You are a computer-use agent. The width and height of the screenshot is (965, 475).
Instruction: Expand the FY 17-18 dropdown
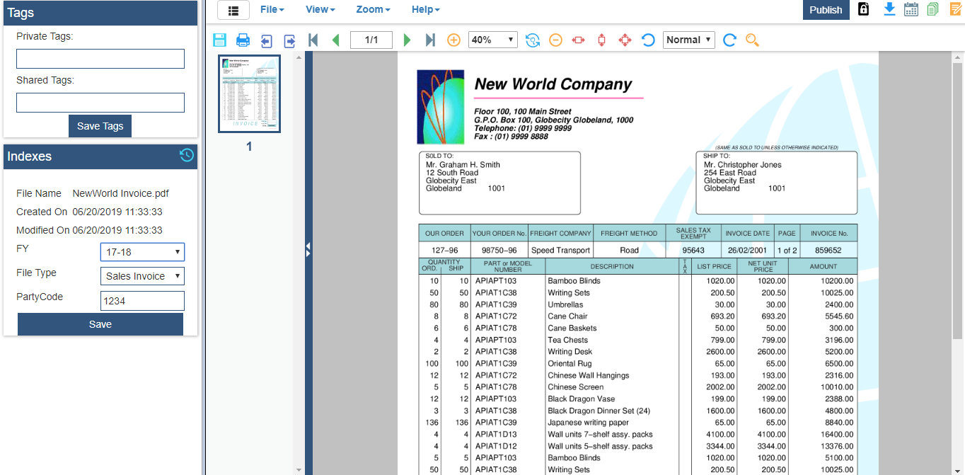(x=142, y=252)
